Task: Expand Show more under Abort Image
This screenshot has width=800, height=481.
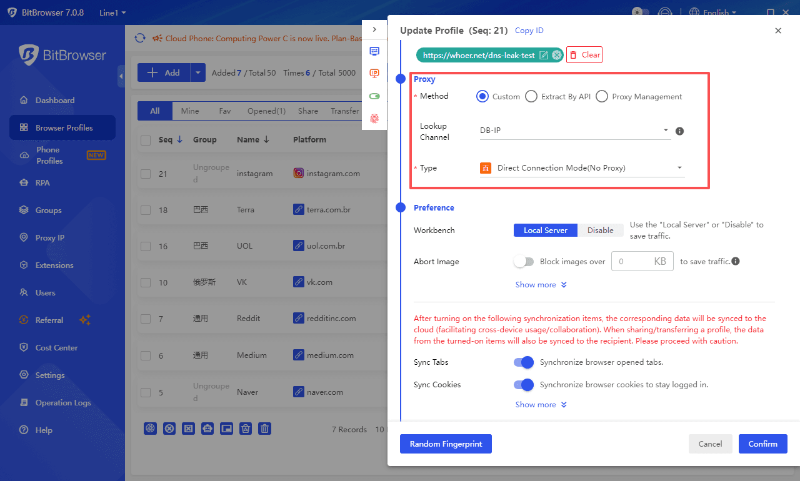Action: coord(541,285)
